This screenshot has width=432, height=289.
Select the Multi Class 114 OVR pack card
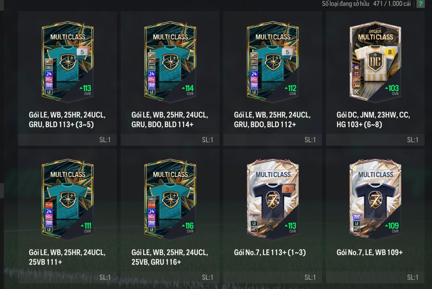point(170,62)
